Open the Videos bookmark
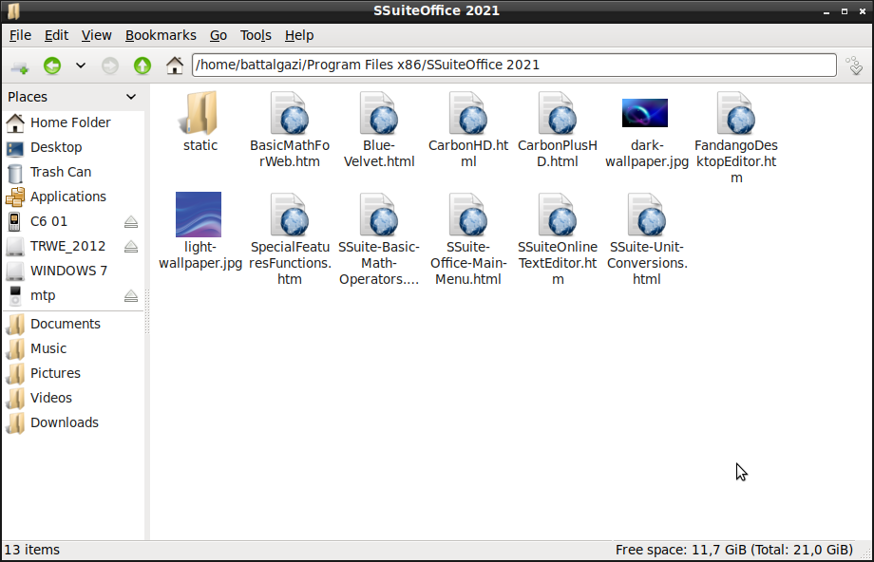The image size is (874, 562). [x=72, y=399]
